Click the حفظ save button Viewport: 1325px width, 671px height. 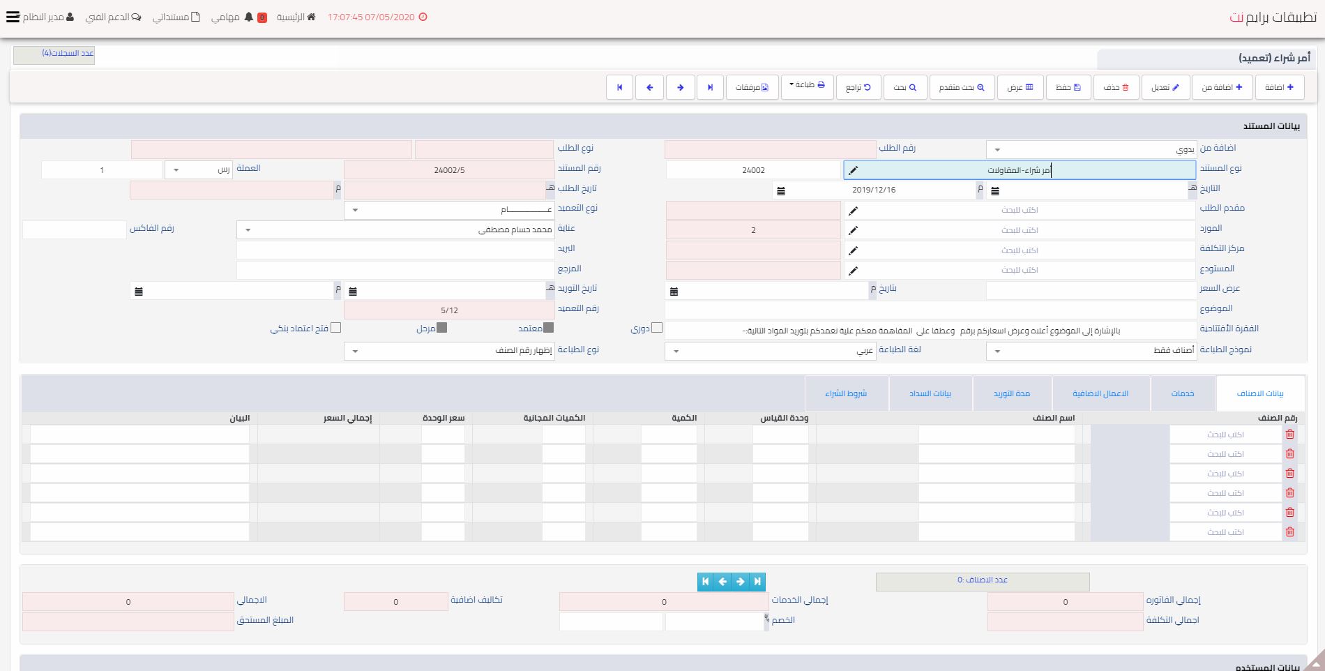pyautogui.click(x=1068, y=87)
